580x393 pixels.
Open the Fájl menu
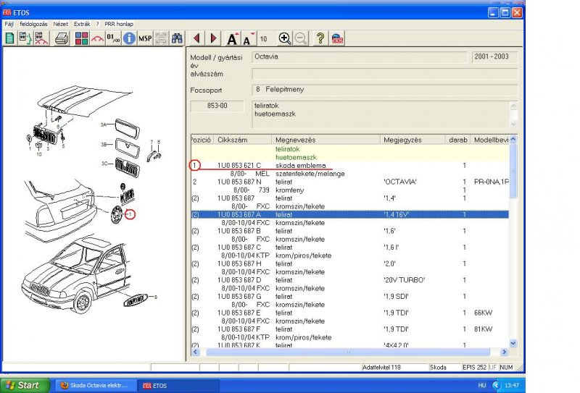pyautogui.click(x=9, y=24)
